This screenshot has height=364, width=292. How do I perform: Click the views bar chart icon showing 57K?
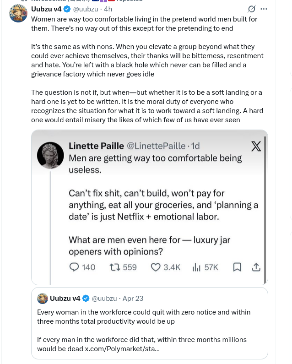[196, 267]
